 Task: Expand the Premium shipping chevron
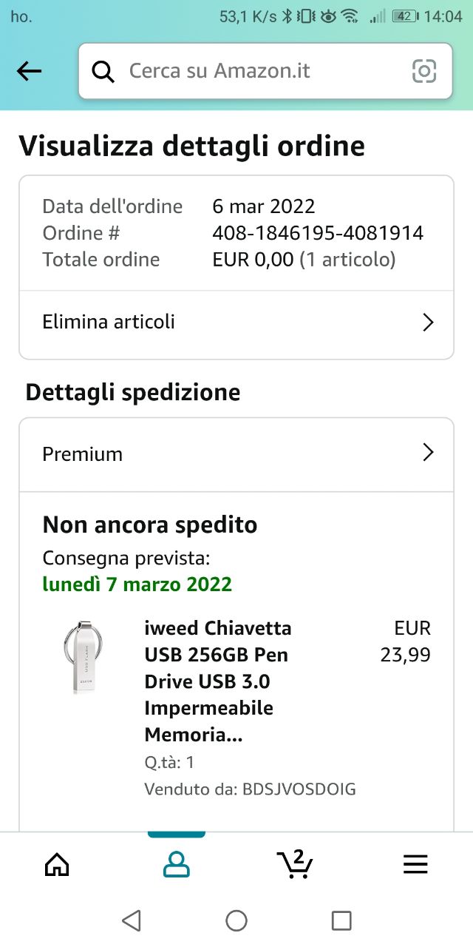pyautogui.click(x=427, y=453)
